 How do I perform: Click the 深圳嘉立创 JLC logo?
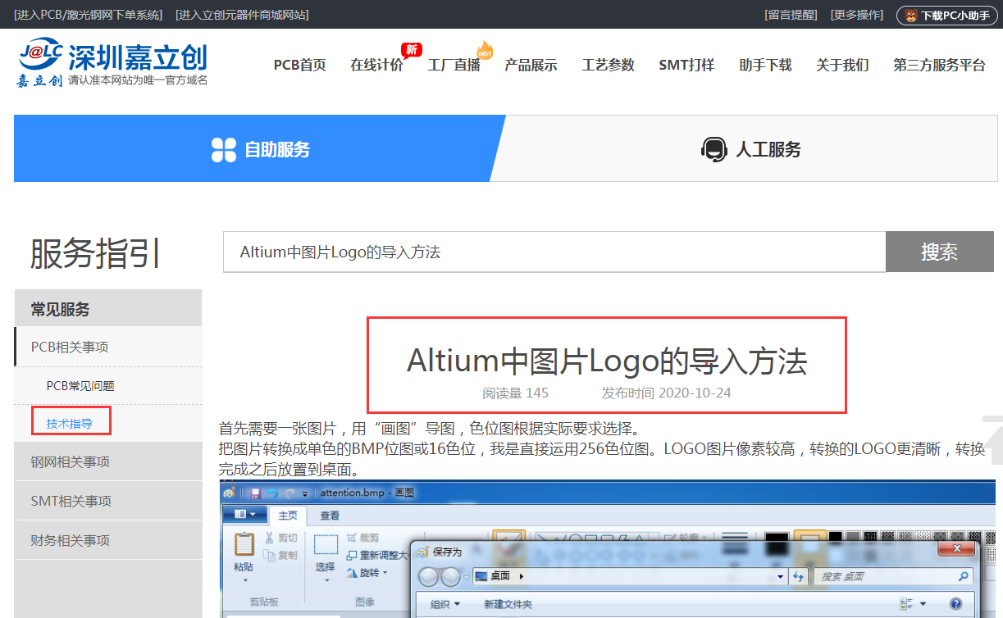tap(112, 63)
